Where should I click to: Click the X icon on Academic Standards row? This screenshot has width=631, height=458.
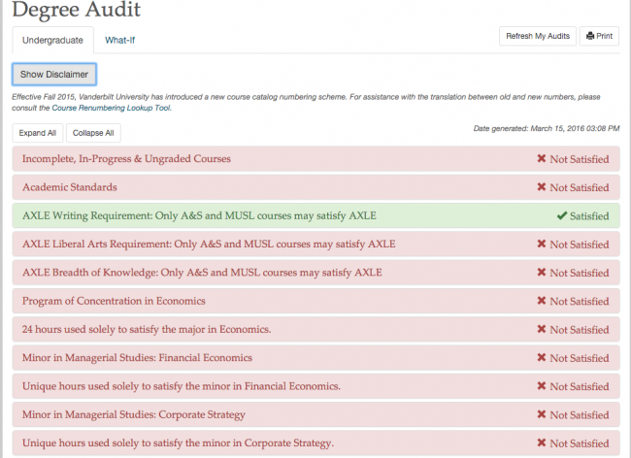point(541,187)
